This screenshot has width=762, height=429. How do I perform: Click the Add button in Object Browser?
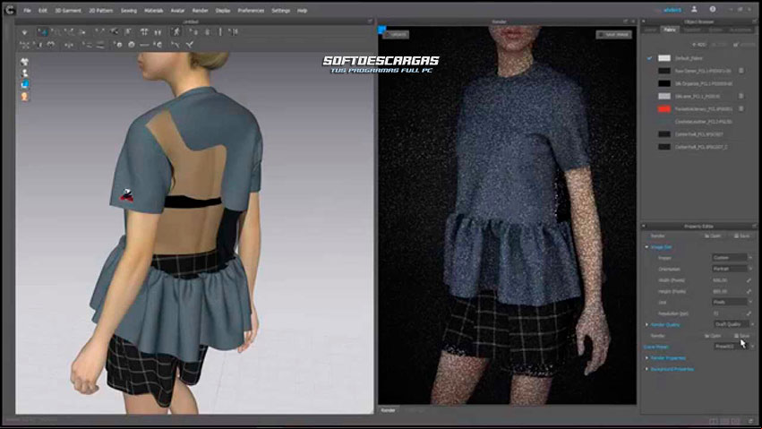[x=699, y=45]
